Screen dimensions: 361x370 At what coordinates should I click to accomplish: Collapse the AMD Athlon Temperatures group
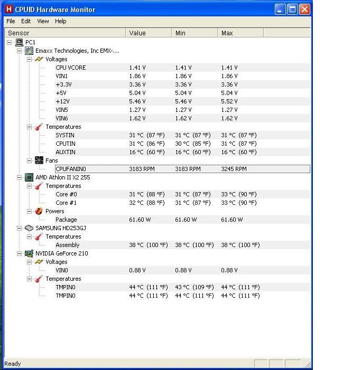[29, 186]
